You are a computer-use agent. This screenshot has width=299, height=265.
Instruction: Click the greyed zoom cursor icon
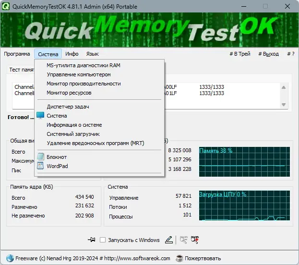pyautogui.click(x=184, y=240)
